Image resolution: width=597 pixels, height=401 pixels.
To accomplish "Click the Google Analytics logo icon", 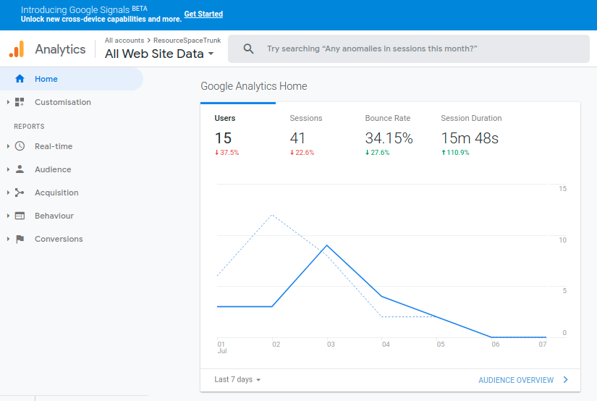I will [x=17, y=49].
